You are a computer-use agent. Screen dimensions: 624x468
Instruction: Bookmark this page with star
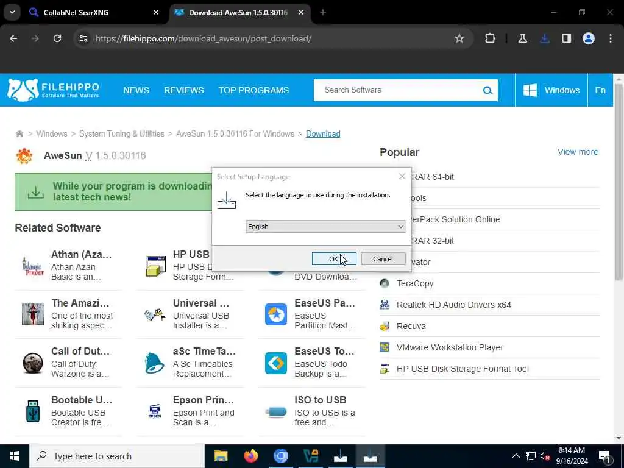pos(459,38)
